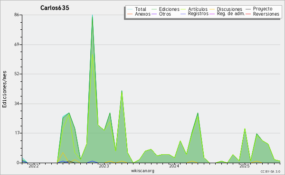Select the Anexos legend entry

tap(142, 14)
